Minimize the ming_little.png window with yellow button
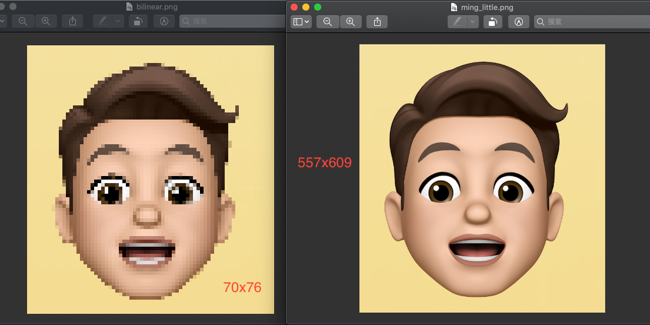Image resolution: width=650 pixels, height=325 pixels. pyautogui.click(x=306, y=7)
